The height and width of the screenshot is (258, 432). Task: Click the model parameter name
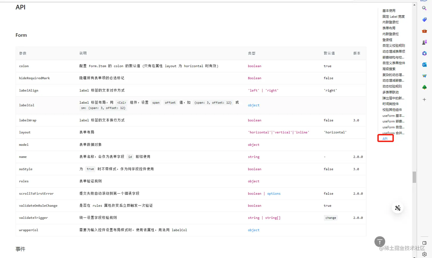[24, 145]
